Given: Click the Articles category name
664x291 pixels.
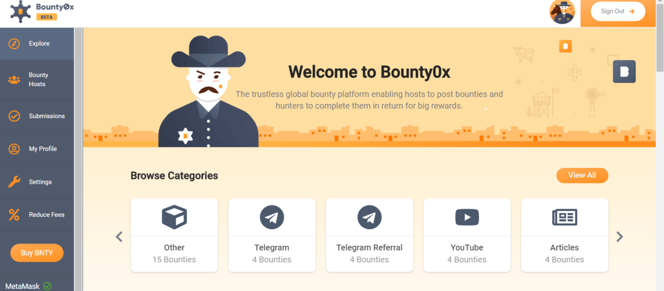Looking at the screenshot, I should [x=564, y=247].
